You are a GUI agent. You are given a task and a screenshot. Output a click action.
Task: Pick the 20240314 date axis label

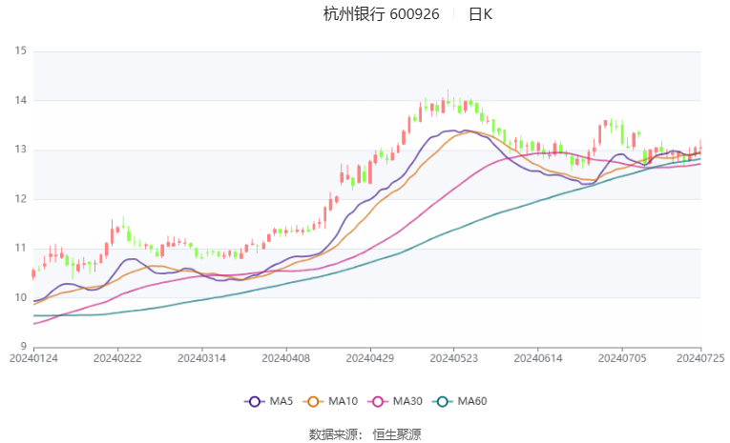pos(202,358)
